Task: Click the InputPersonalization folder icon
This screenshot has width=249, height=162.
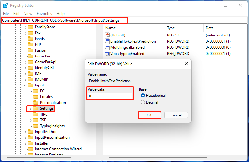Action: tap(31, 137)
